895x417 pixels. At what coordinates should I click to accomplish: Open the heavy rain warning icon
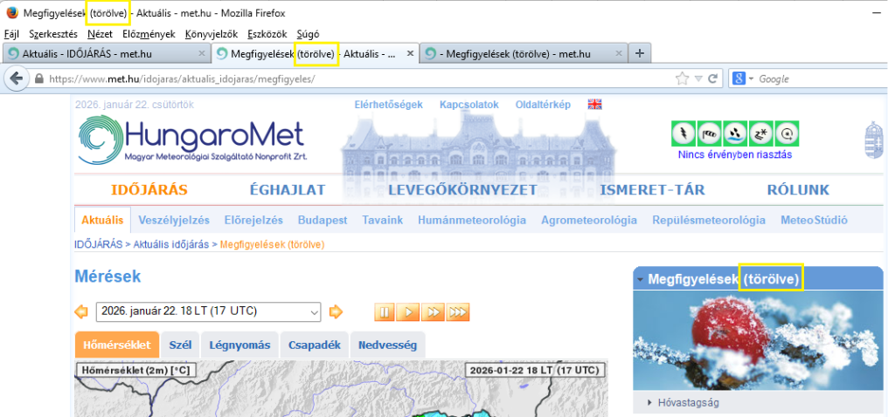pos(735,133)
